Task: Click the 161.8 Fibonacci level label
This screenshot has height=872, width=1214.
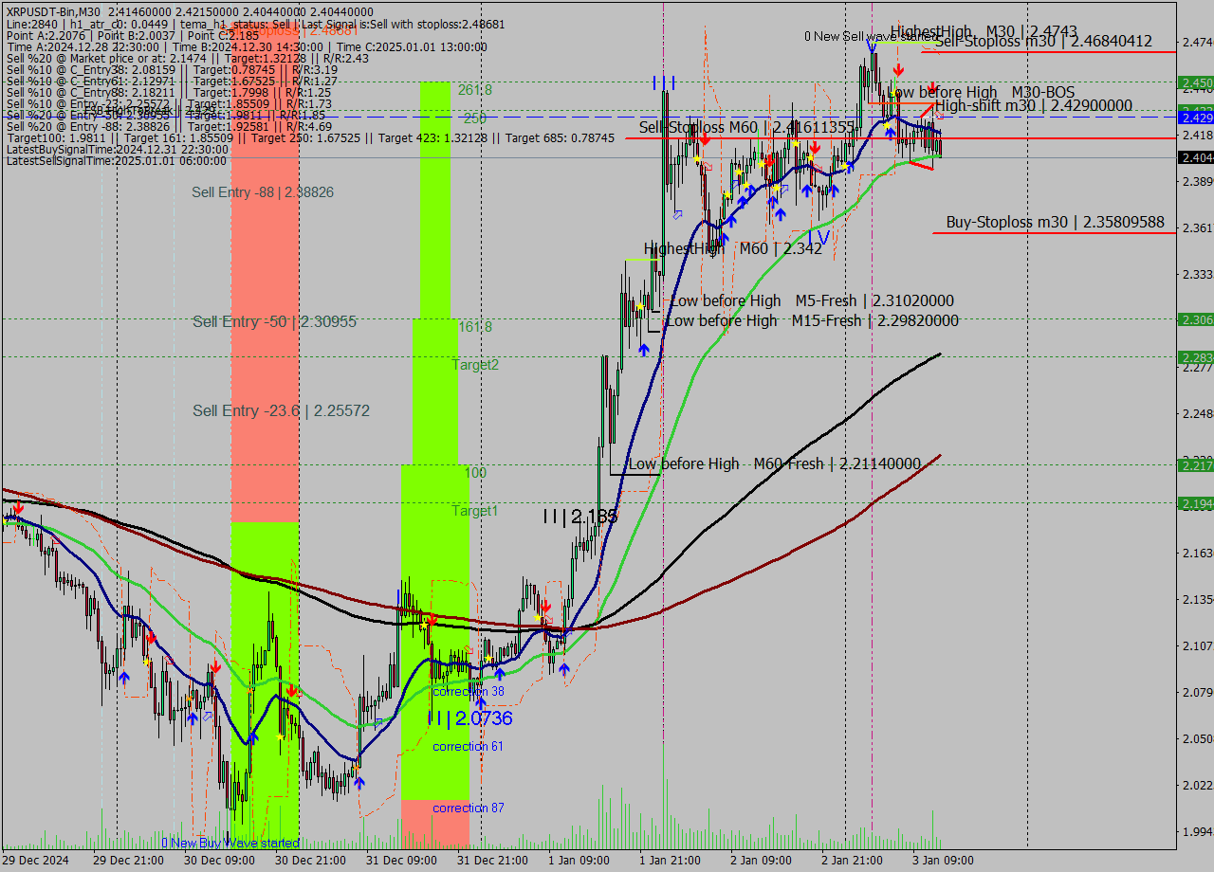Action: (475, 327)
